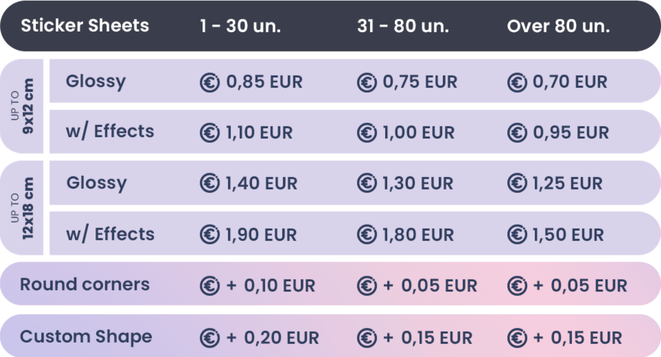
Task: Click the UP TO 9x12 cm size label
Action: click(22, 106)
